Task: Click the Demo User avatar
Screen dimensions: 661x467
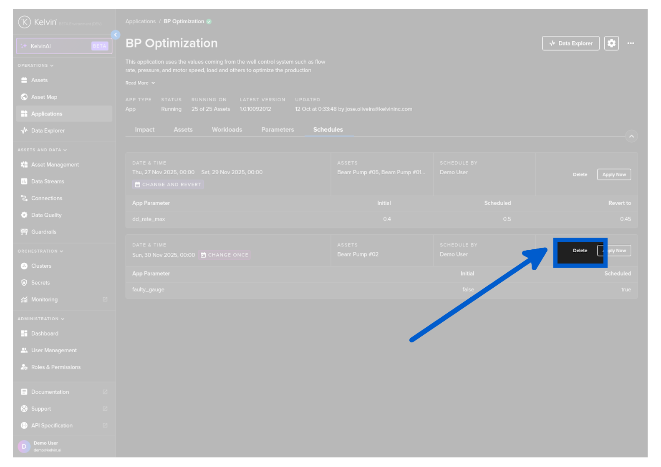Action: 24,446
